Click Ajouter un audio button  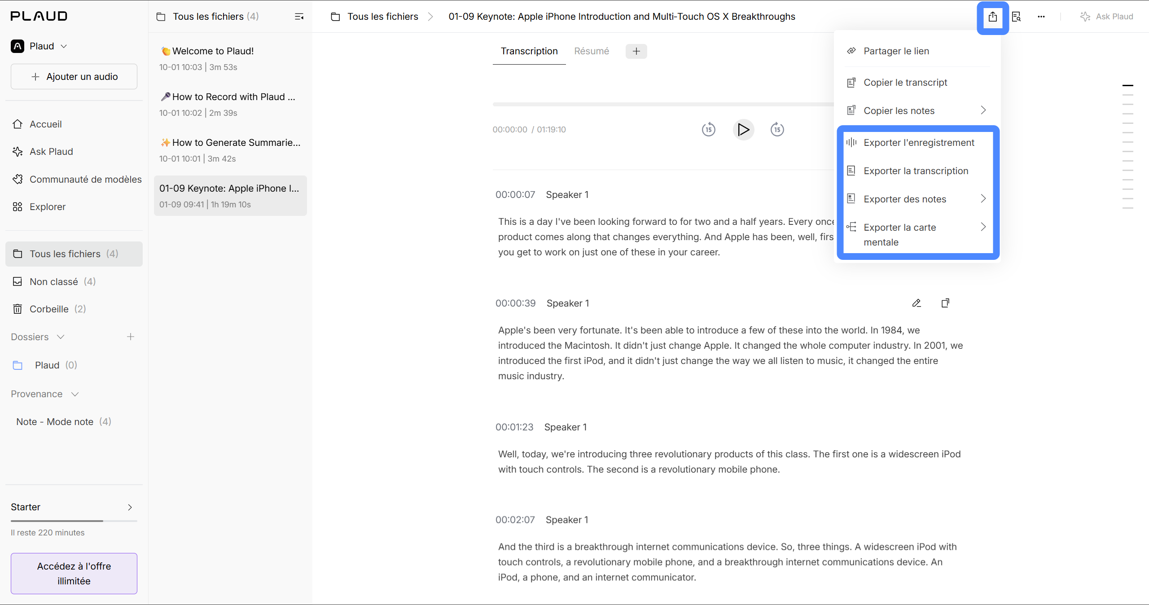pyautogui.click(x=74, y=77)
